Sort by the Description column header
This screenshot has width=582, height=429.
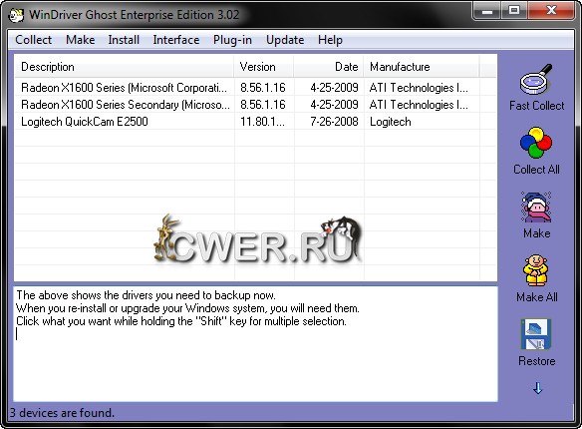click(x=124, y=67)
